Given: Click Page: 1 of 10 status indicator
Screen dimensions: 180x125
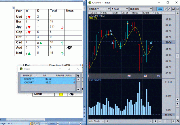Looking at the screenshot, I should click(x=7, y=124).
